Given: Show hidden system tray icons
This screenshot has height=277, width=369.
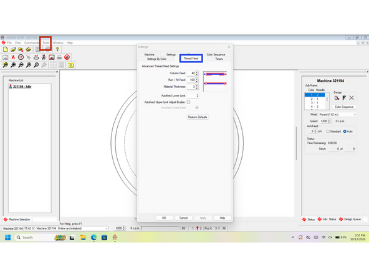Looking at the screenshot, I should [x=293, y=238].
